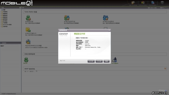Click the 'Step 7 of 8' text
This screenshot has width=169, height=95.
pos(62,61)
